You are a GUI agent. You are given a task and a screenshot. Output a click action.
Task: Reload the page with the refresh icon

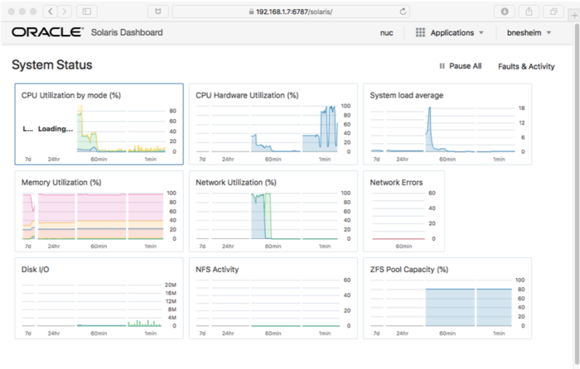click(x=403, y=12)
